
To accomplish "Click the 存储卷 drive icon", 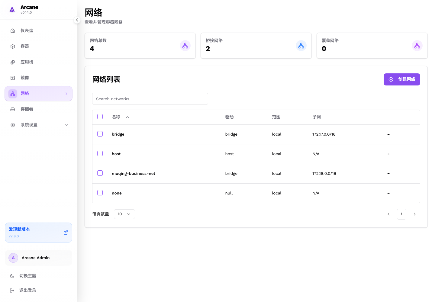I will point(13,109).
